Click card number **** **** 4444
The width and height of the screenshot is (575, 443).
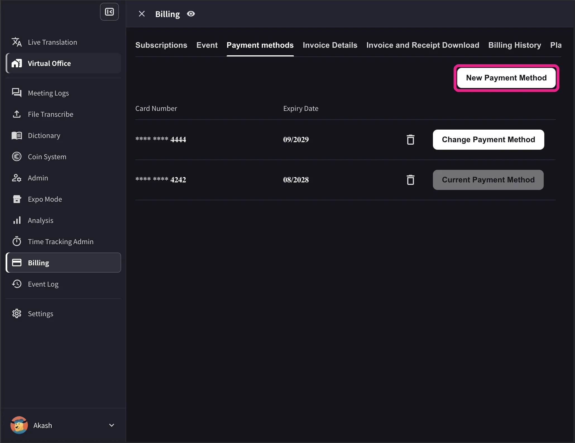point(160,139)
